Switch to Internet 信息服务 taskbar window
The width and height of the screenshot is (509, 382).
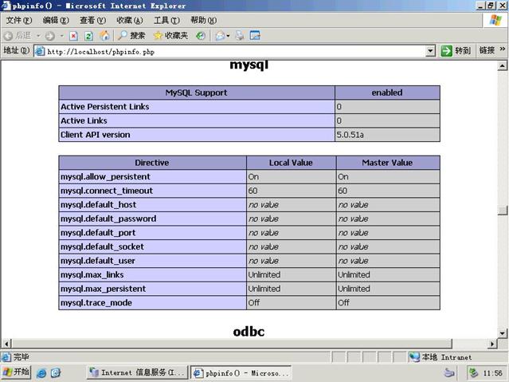click(x=137, y=372)
